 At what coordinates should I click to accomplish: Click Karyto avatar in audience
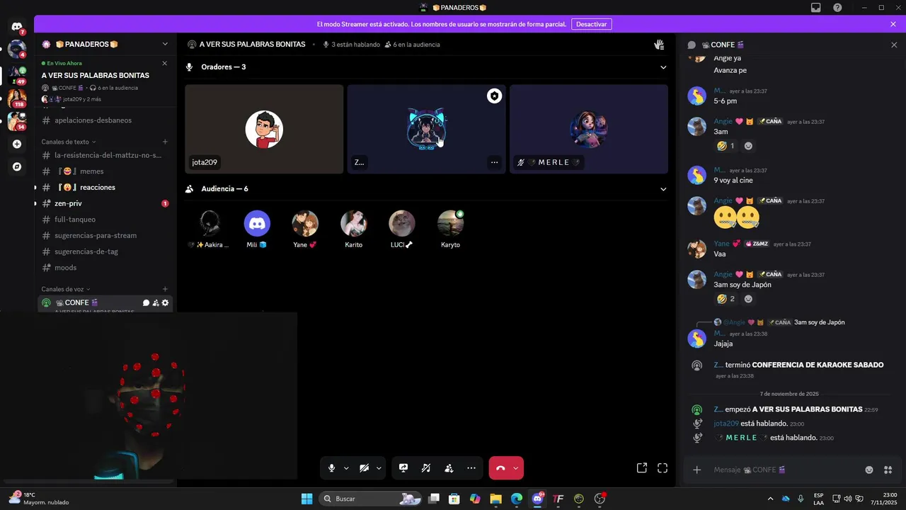coord(450,223)
